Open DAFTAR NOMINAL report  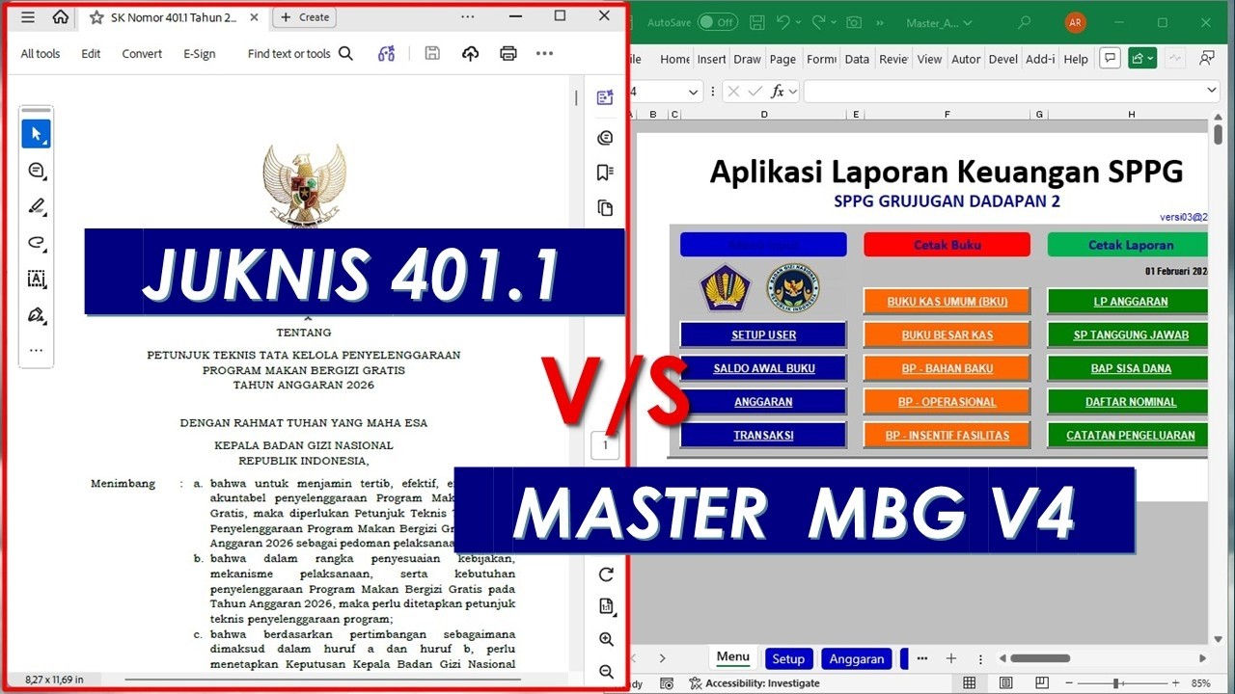click(1128, 402)
